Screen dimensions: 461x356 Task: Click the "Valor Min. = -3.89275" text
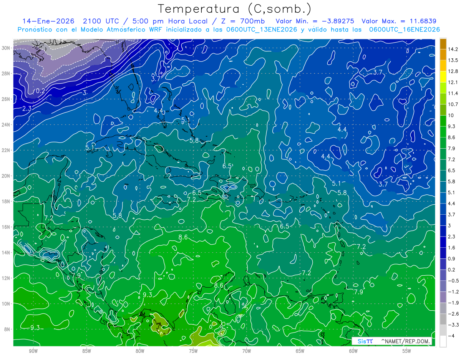pos(315,21)
